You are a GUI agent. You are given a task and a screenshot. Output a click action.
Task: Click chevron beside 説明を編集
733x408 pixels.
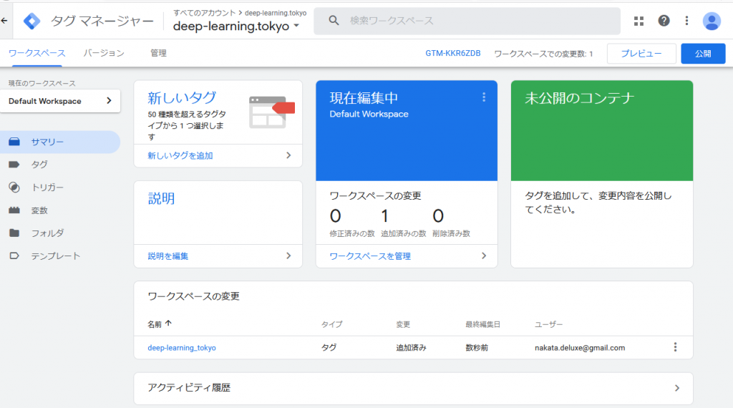click(288, 256)
